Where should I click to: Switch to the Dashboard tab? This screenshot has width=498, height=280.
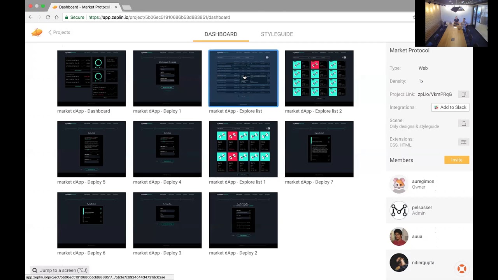point(221,34)
